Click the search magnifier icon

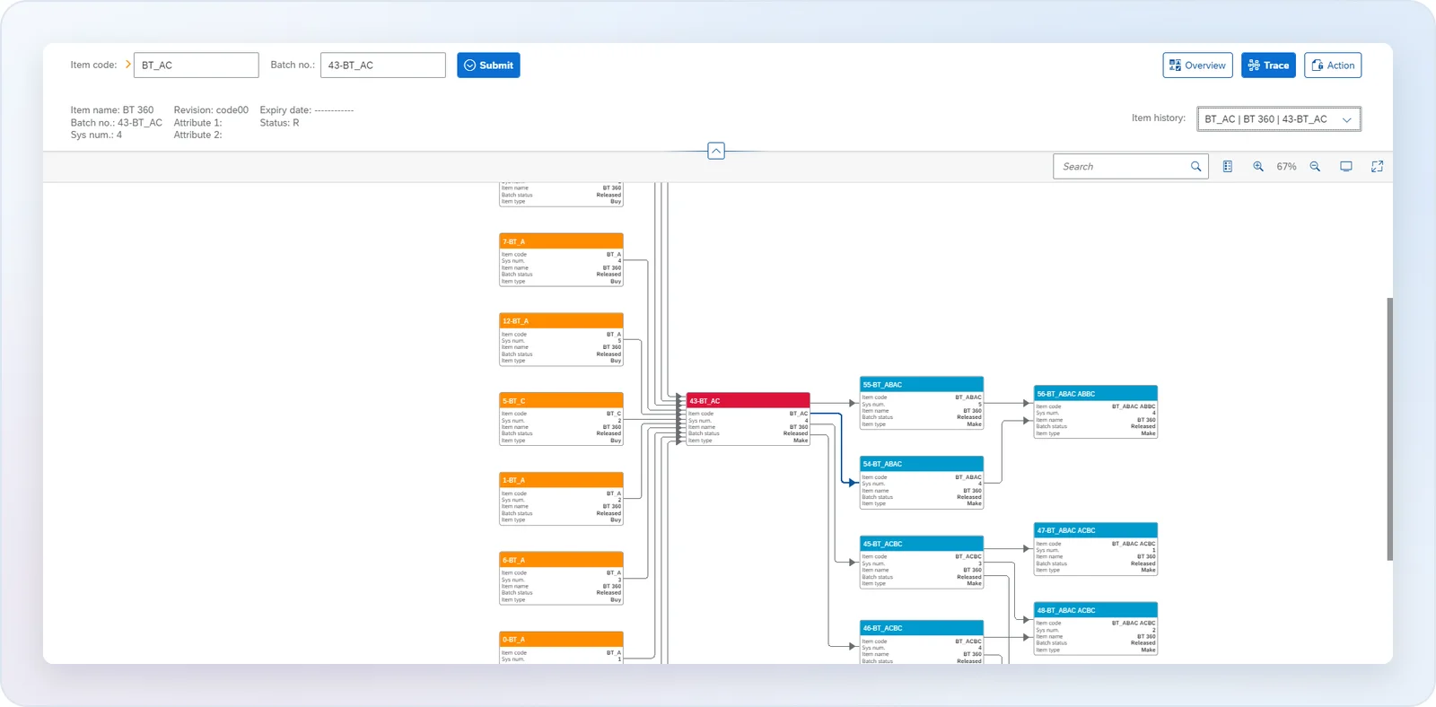(x=1195, y=167)
